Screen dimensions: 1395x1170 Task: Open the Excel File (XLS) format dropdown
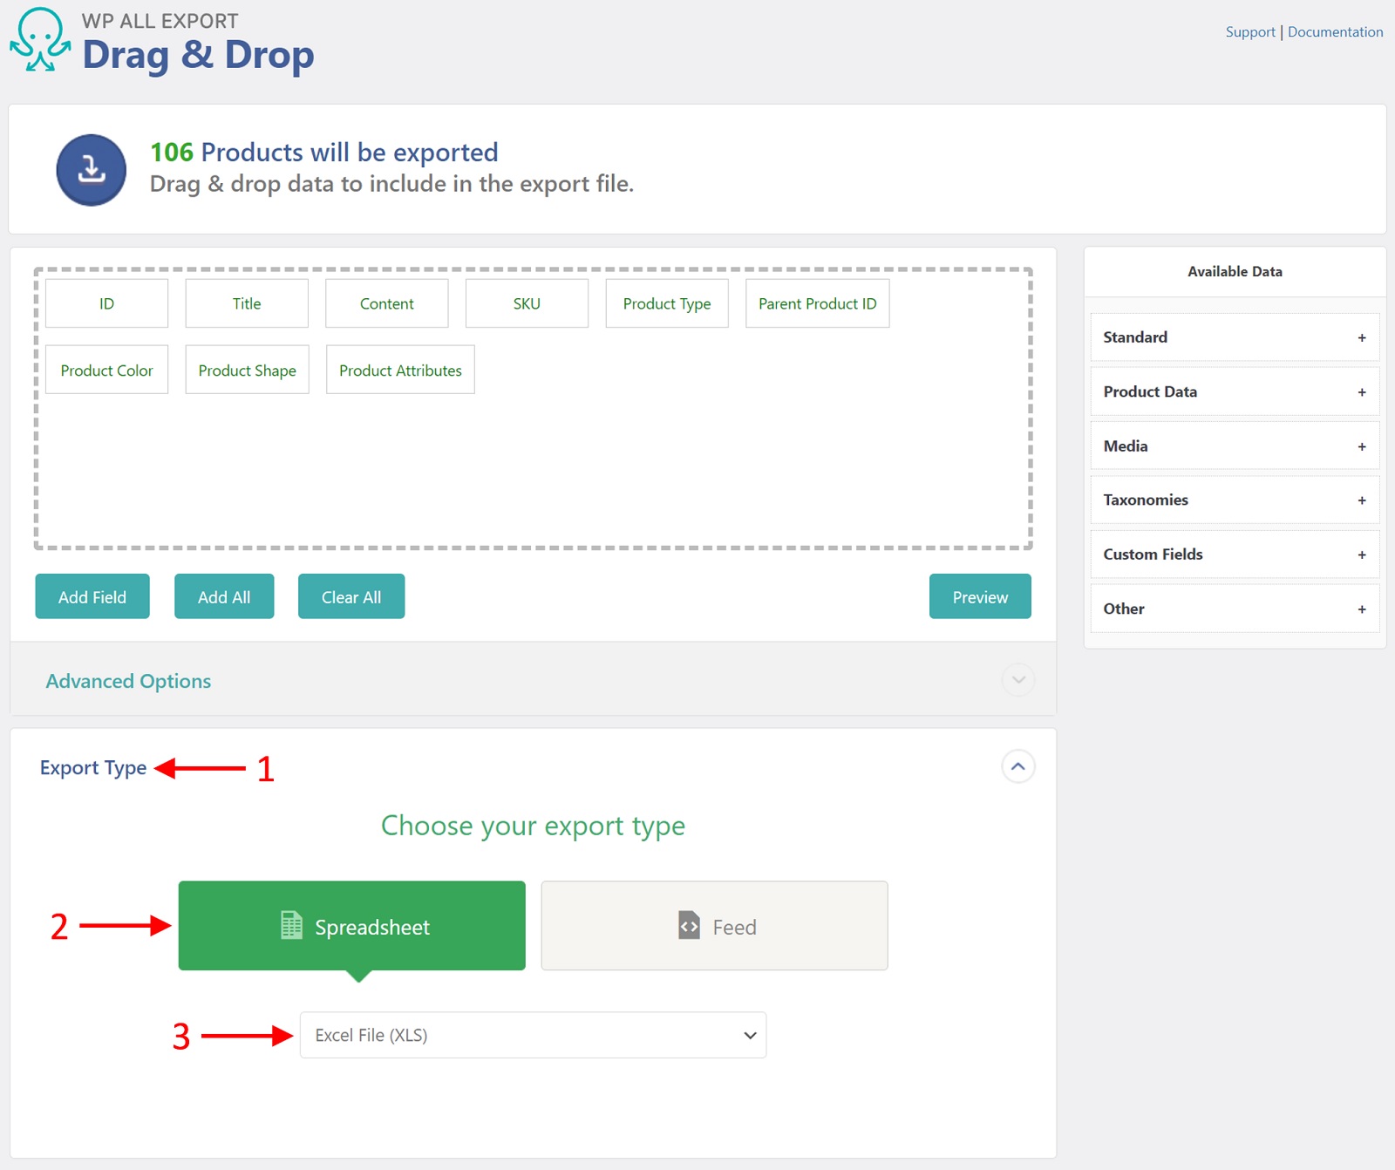pos(533,1035)
